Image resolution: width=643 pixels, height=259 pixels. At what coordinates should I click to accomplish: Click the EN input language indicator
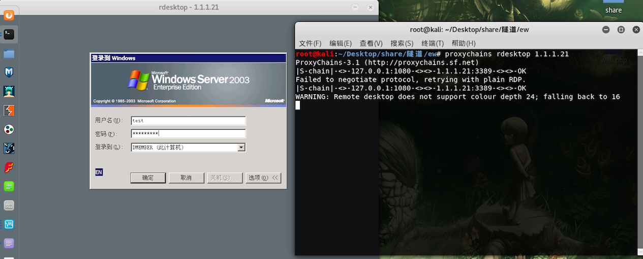point(99,172)
